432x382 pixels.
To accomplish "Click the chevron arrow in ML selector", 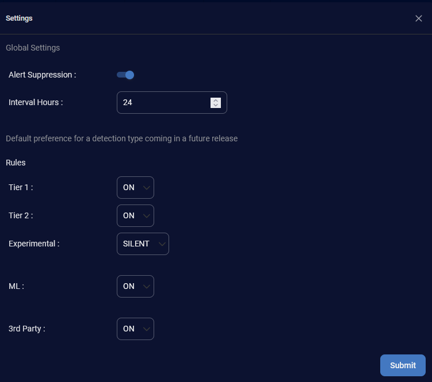I will (x=147, y=287).
